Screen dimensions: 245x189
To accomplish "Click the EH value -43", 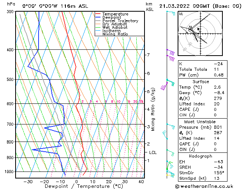I will pyautogui.click(x=219, y=162).
